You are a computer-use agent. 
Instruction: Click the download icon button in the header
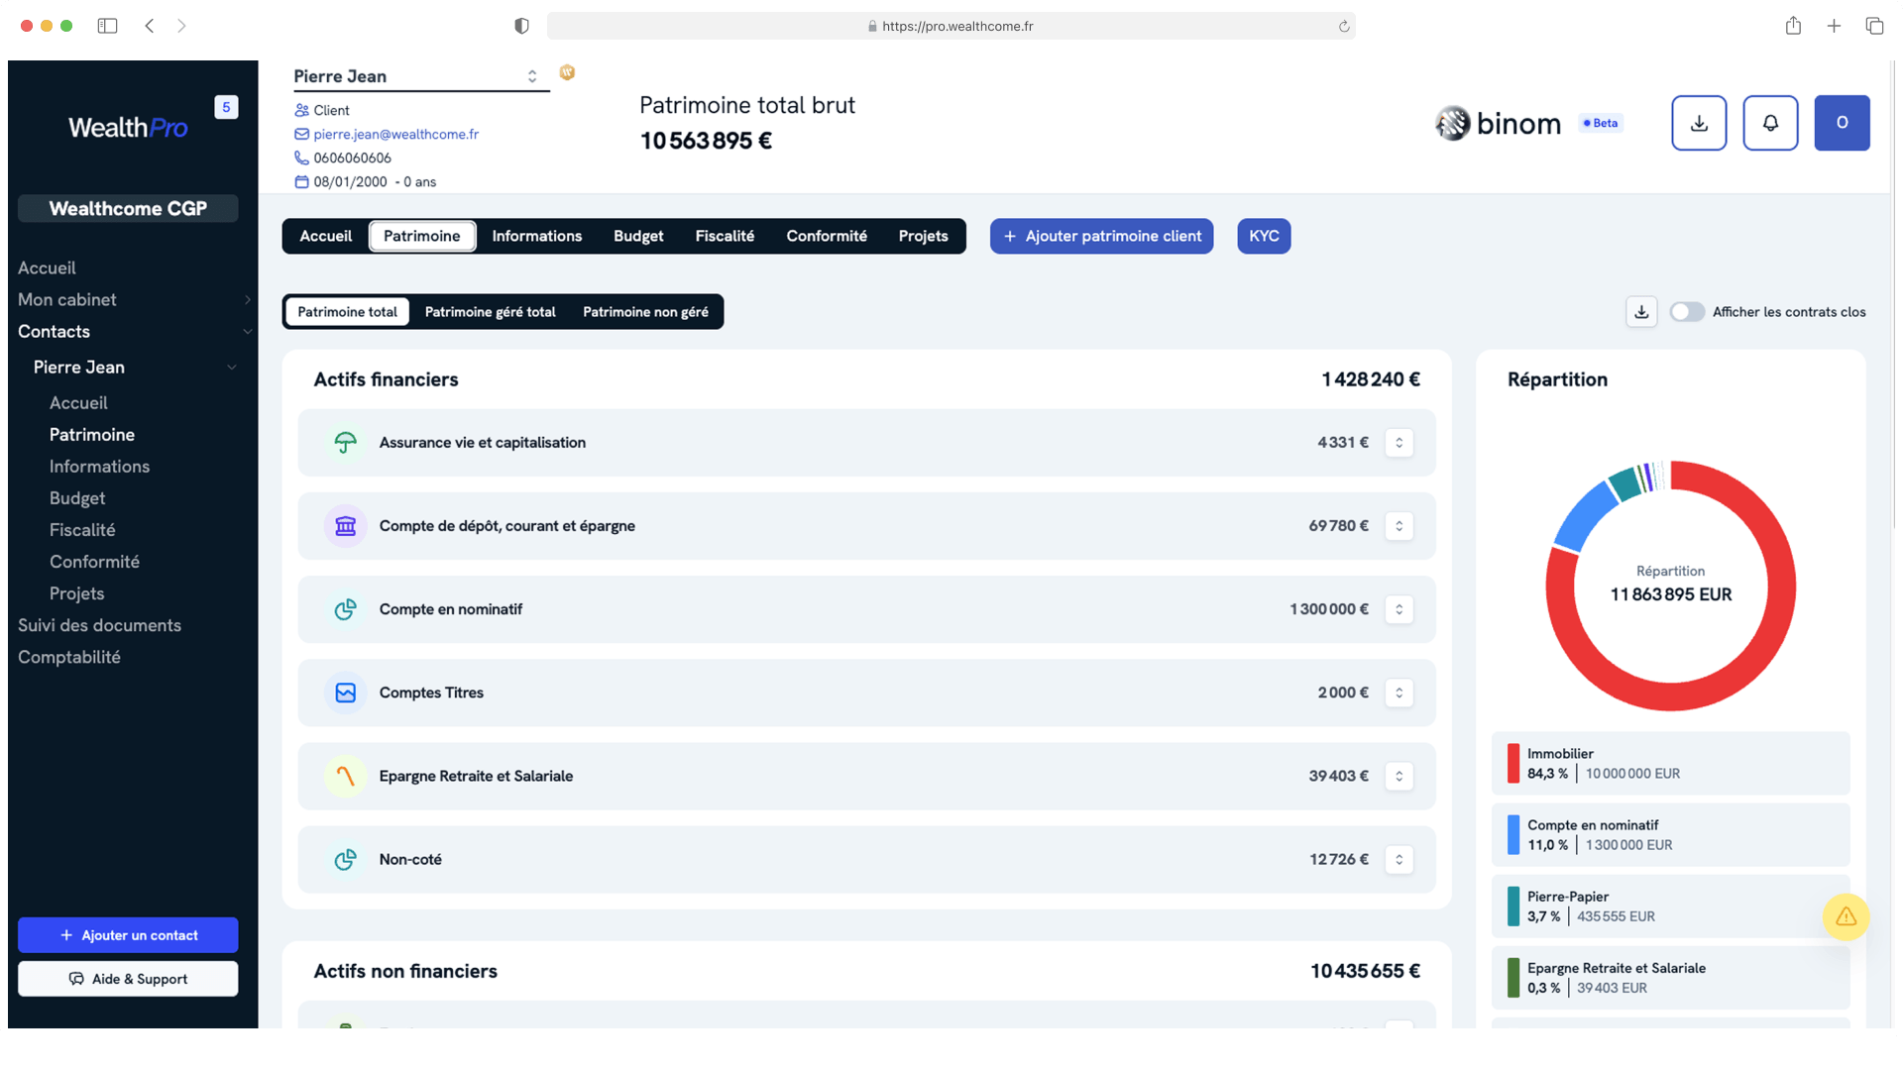(1699, 123)
